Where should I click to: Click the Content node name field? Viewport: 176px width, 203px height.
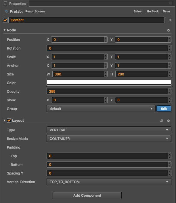tap(87, 20)
